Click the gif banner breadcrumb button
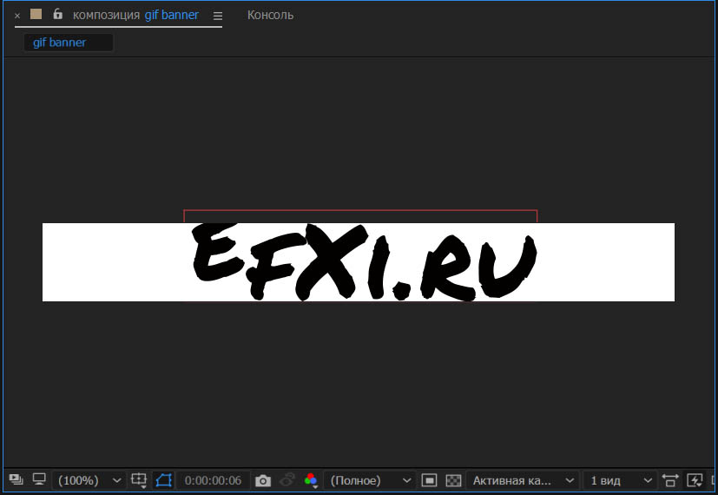The image size is (718, 495). click(69, 43)
